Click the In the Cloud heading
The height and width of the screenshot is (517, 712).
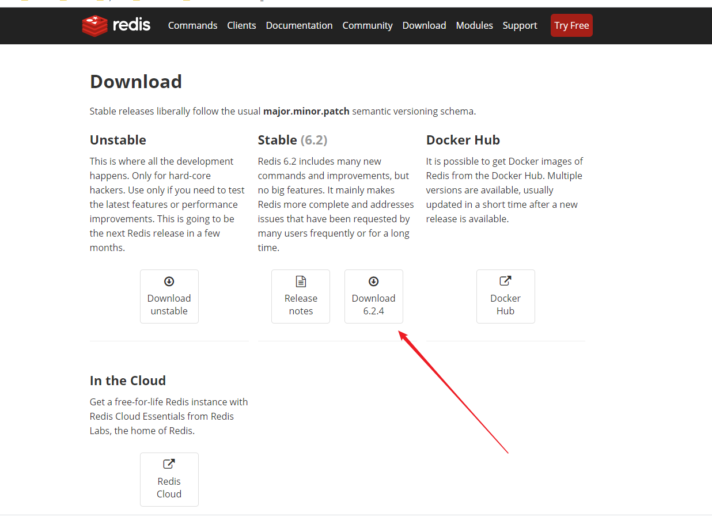(128, 381)
